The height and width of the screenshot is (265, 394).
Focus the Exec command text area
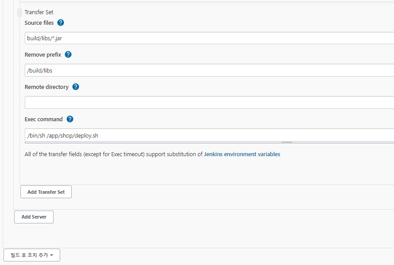point(209,135)
